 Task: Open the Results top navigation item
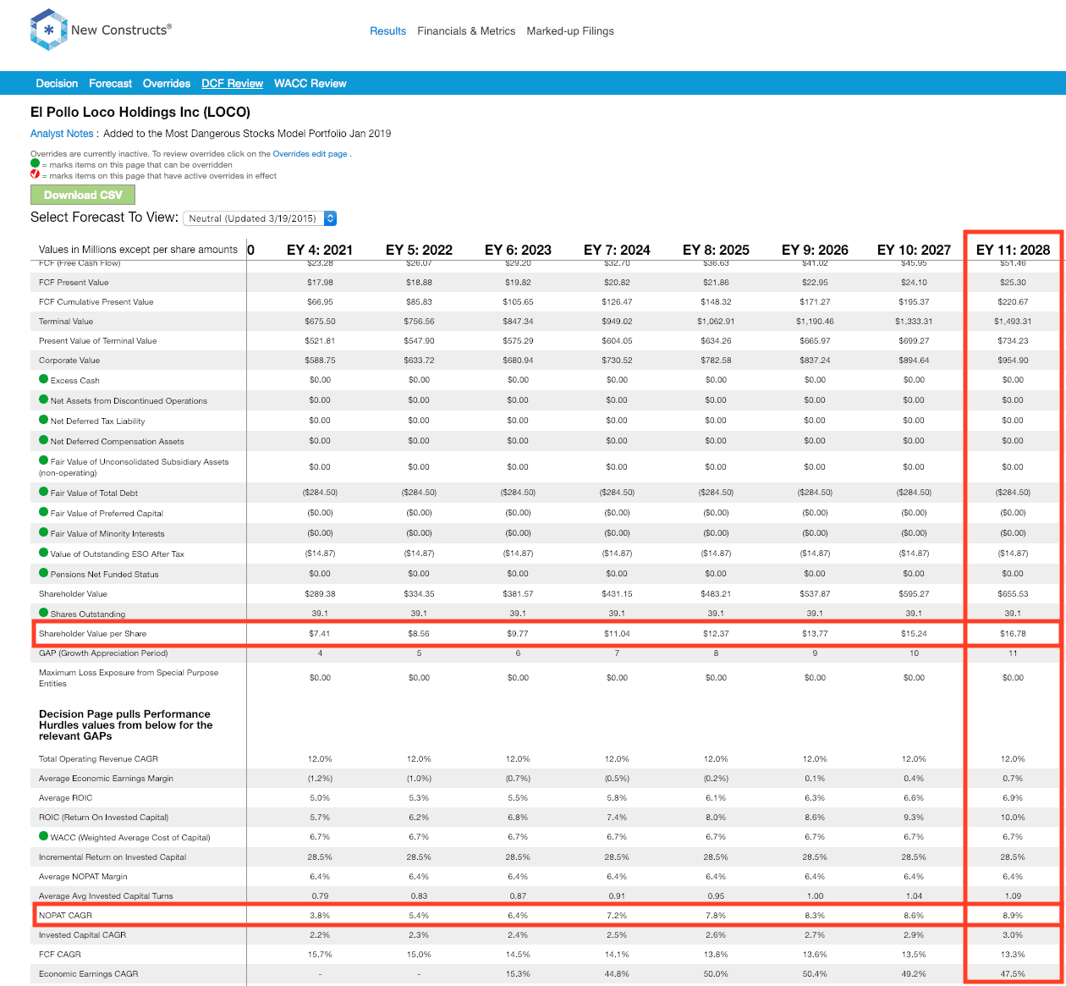point(388,31)
